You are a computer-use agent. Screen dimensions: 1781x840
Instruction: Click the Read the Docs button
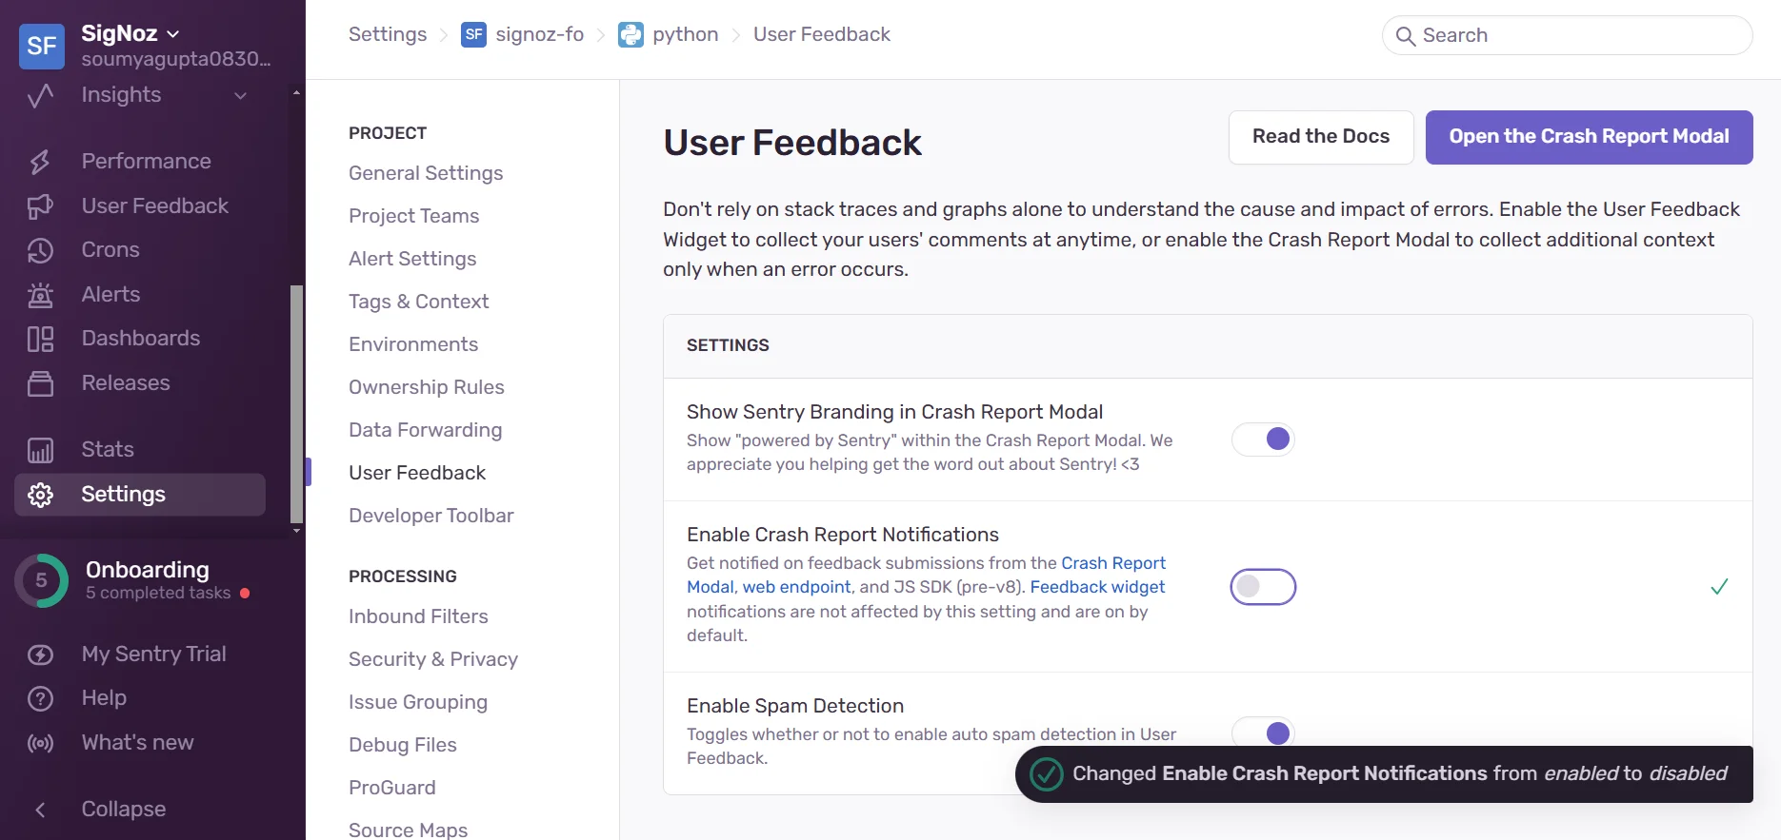(x=1321, y=136)
